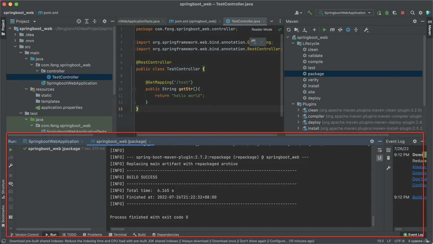Click Run console vertical scrollbar
The width and height of the screenshot is (433, 244).
pos(373,221)
